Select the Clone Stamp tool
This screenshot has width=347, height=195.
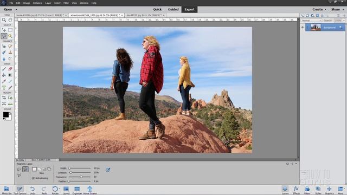point(10,53)
